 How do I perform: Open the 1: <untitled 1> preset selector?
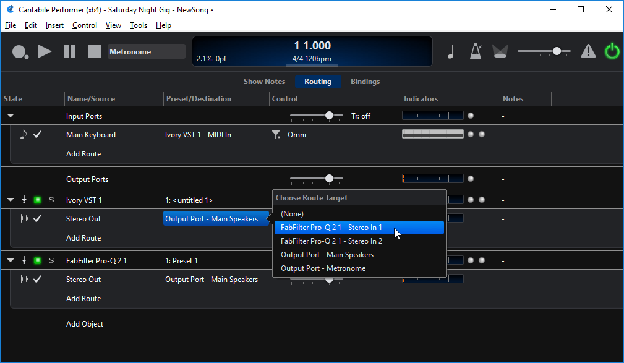pyautogui.click(x=189, y=200)
